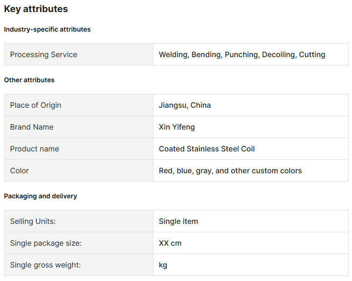Viewport: 352px width, 281px height.
Task: Click the Welding, Bending, Punching value text
Action: tap(242, 54)
